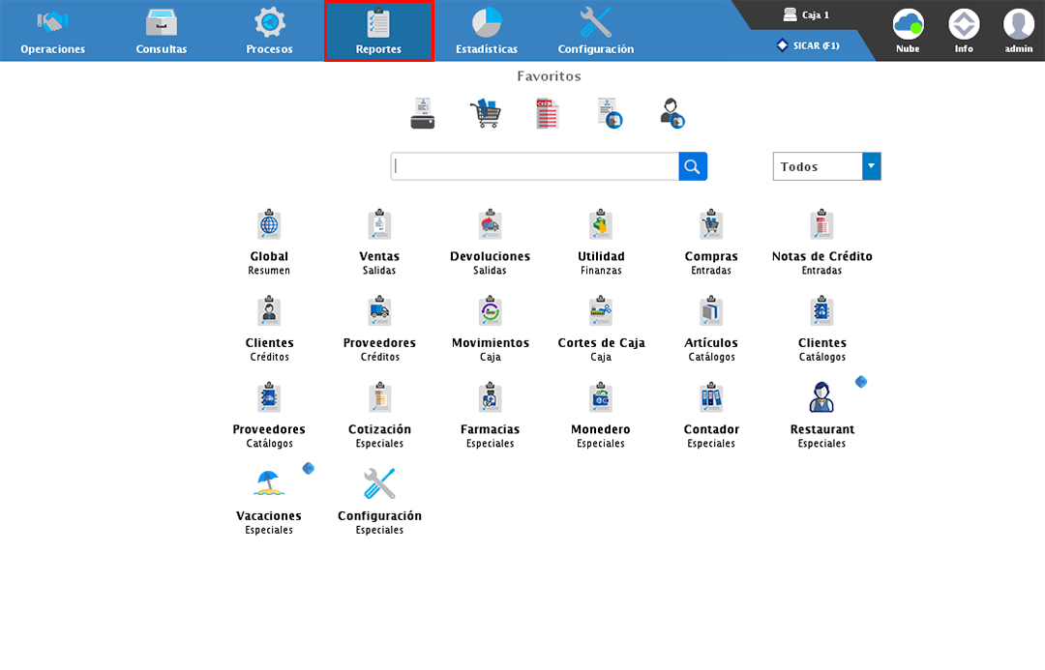Switch to the Operaciones tab
The height and width of the screenshot is (670, 1045).
[53, 31]
